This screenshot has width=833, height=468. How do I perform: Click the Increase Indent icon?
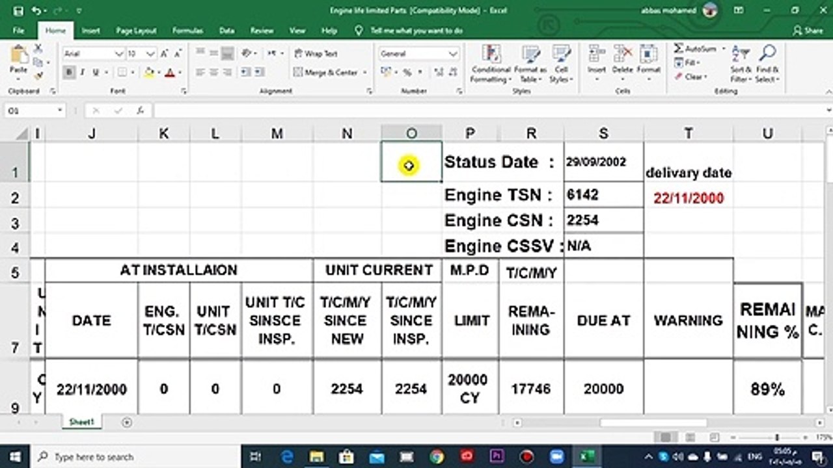pyautogui.click(x=260, y=73)
